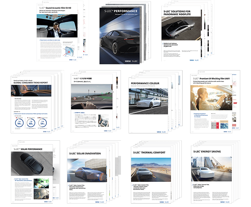Open the Premium UV Blocking Film UA01 brochure
This screenshot has height=207, width=251.
coord(211,104)
